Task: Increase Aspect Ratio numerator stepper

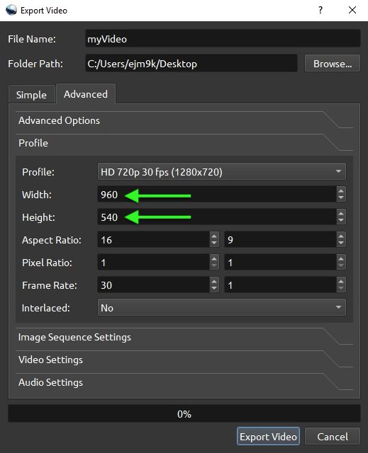Action: (x=214, y=236)
